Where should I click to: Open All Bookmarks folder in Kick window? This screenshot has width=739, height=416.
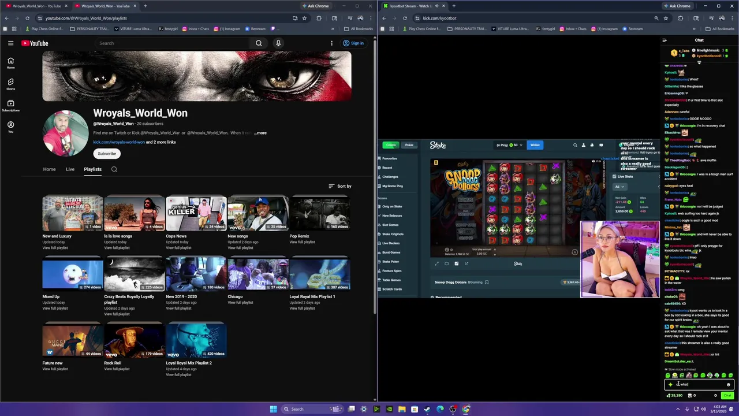click(x=721, y=29)
